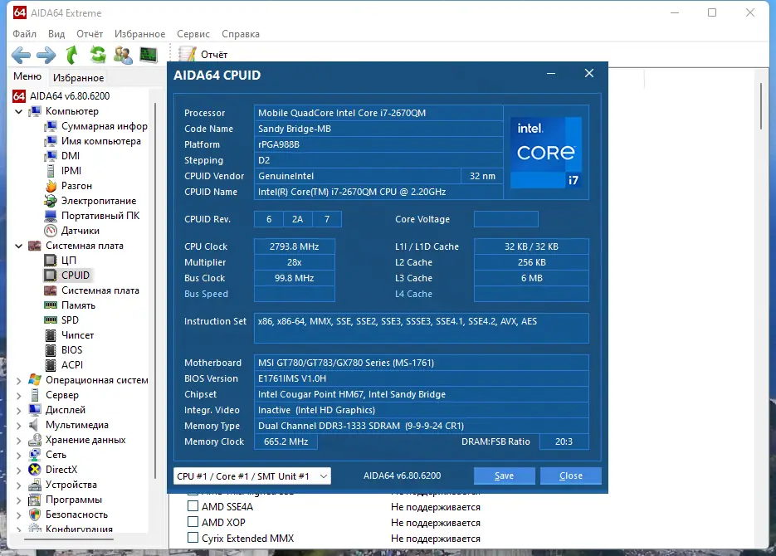
Task: Click the sidebar vertical scrollbar
Action: click(155, 290)
